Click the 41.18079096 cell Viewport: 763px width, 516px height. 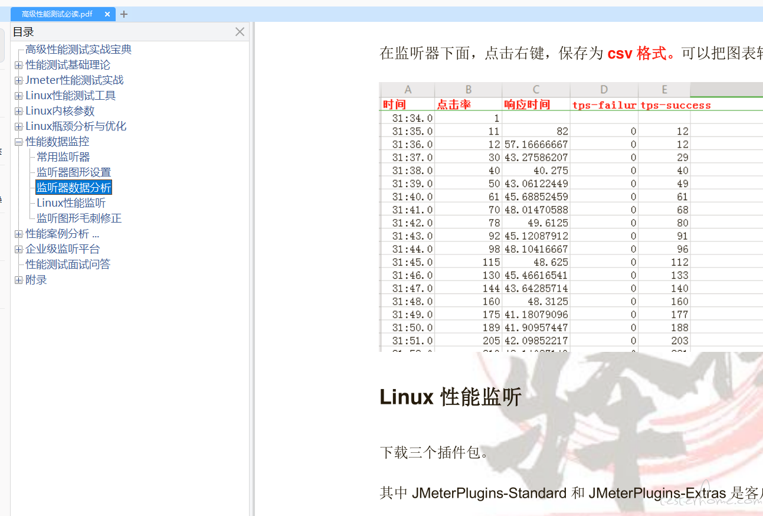click(x=536, y=314)
